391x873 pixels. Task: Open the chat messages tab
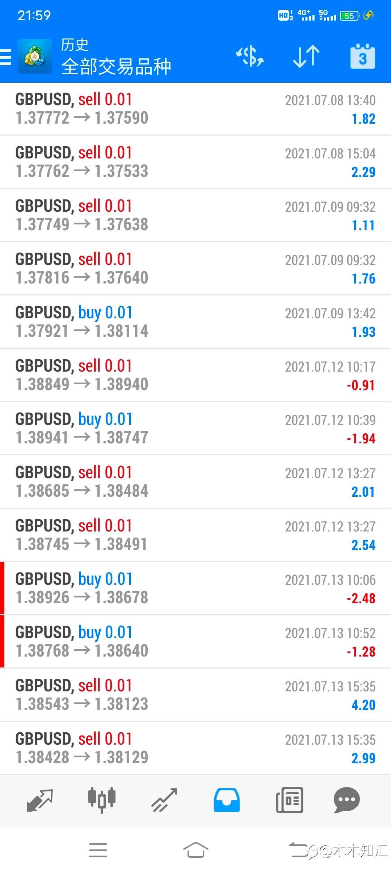pyautogui.click(x=346, y=800)
